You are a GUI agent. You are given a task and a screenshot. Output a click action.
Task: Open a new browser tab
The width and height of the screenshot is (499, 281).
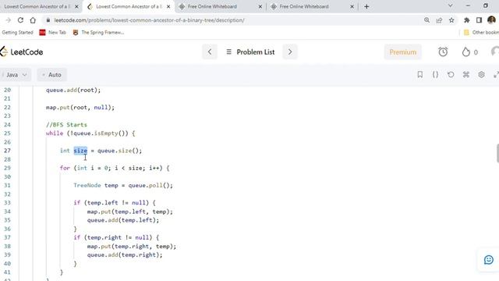[x=366, y=6]
